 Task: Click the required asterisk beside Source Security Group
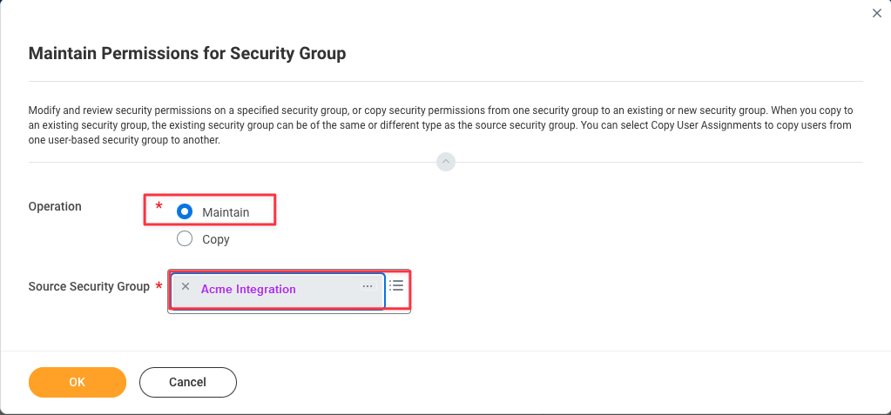[159, 286]
